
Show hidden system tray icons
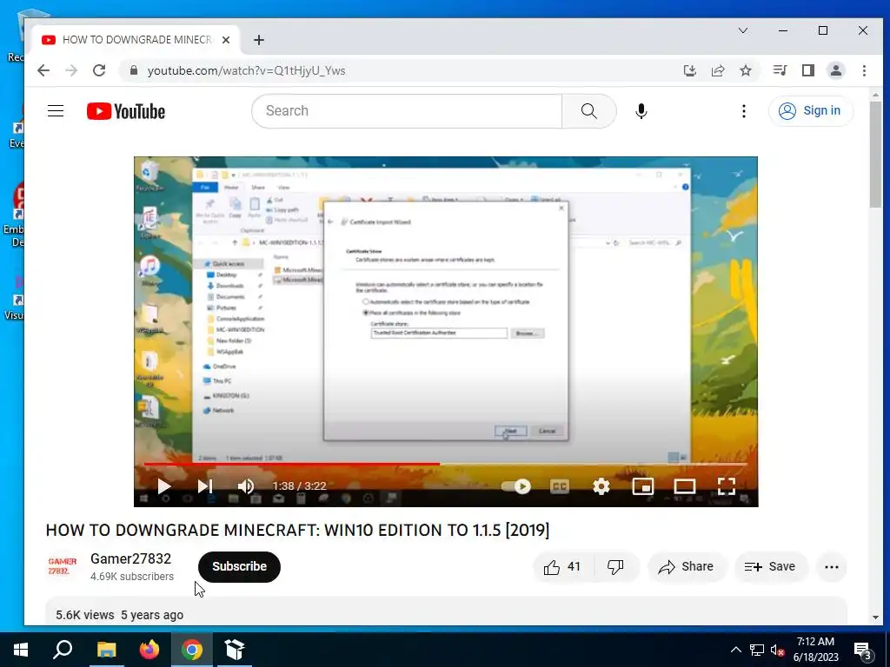tap(735, 650)
